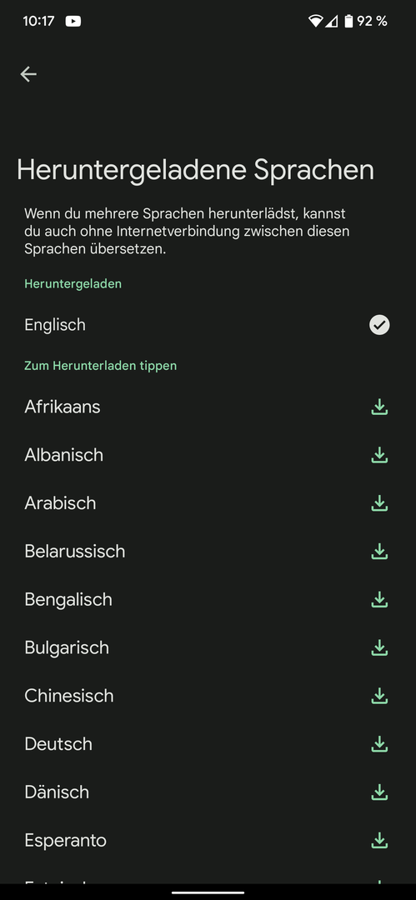This screenshot has height=900, width=416.
Task: Tap the Deutsch download icon
Action: pyautogui.click(x=379, y=744)
